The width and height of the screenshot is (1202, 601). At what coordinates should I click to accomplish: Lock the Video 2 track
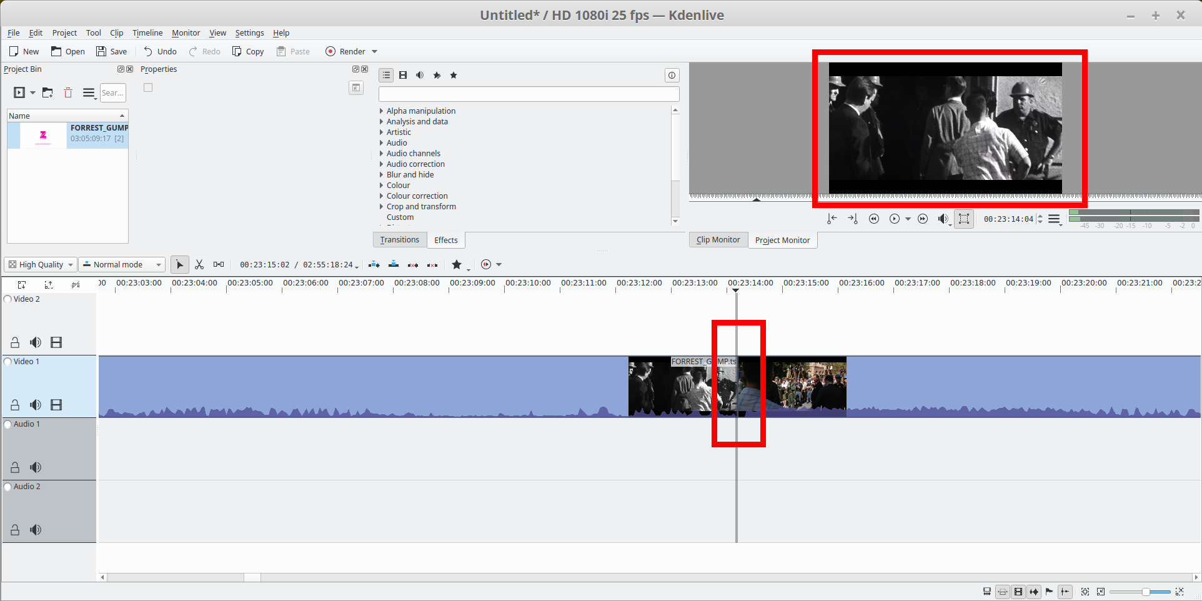click(x=15, y=342)
